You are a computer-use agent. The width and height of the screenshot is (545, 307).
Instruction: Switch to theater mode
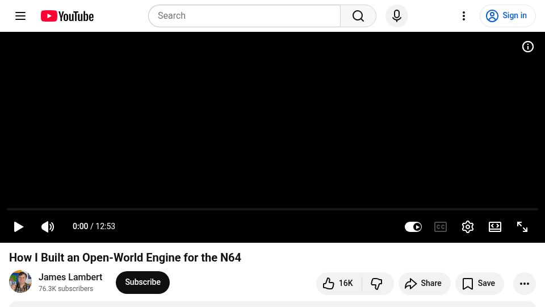tap(495, 227)
